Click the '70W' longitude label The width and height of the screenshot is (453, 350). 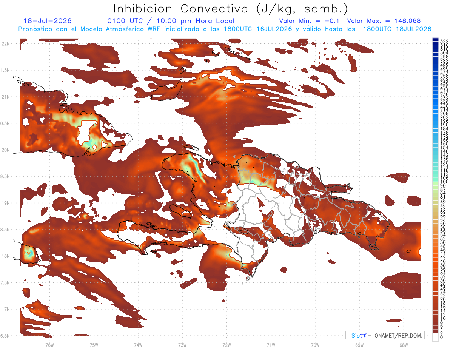click(x=315, y=345)
